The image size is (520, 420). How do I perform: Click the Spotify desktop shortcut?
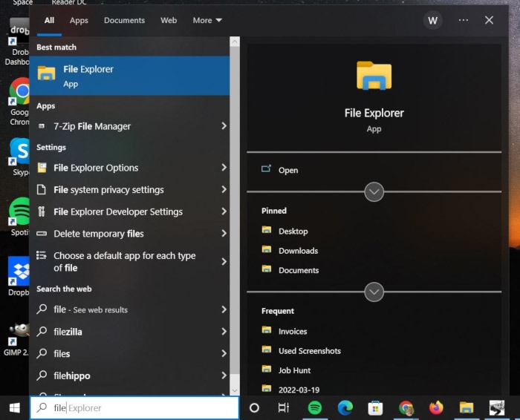tap(19, 217)
